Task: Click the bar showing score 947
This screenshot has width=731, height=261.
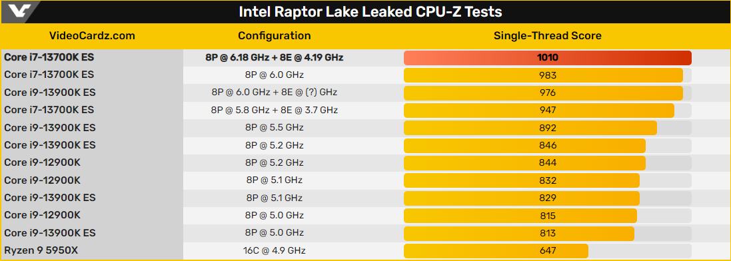Action: tap(539, 111)
